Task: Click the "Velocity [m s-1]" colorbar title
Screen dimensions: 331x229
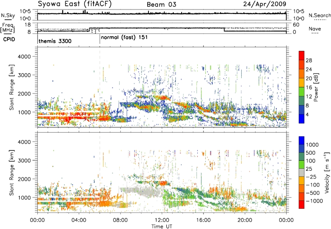Action: (327, 172)
